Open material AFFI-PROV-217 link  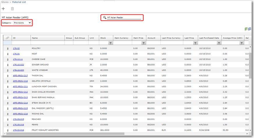pos(20,76)
